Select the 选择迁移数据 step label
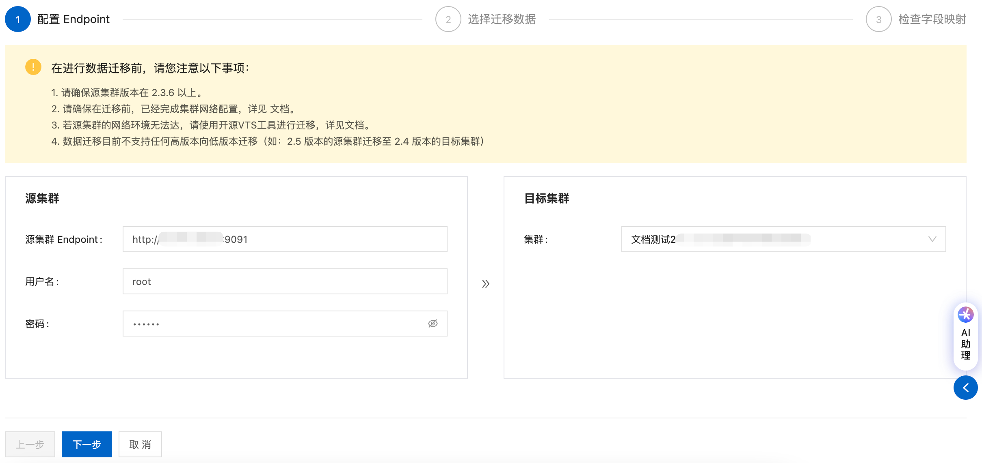This screenshot has height=463, width=982. 502,19
